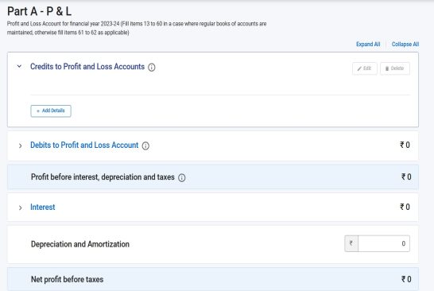Focus the Depreciation and Amortization amount field
434x291 pixels.
pyautogui.click(x=384, y=243)
